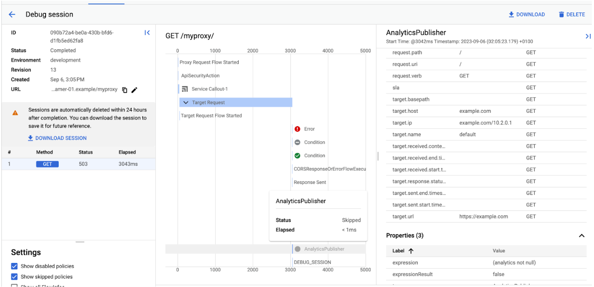This screenshot has width=594, height=287.
Task: Click the red Error icon in timeline
Action: (x=297, y=129)
